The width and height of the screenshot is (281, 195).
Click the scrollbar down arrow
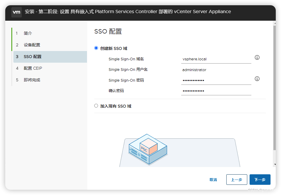pos(275,164)
